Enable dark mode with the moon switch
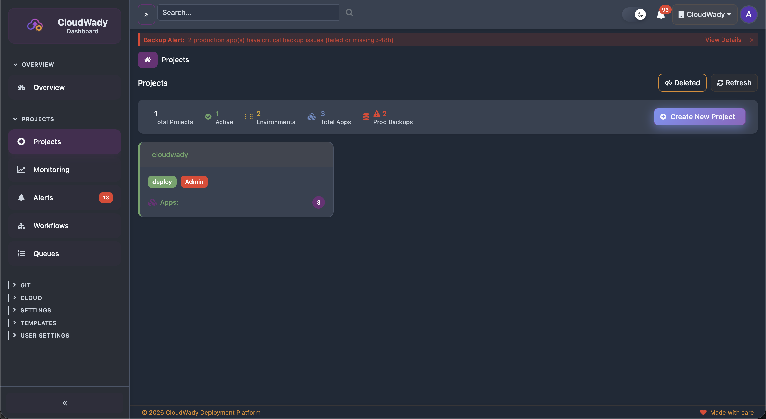The image size is (766, 419). tap(640, 14)
